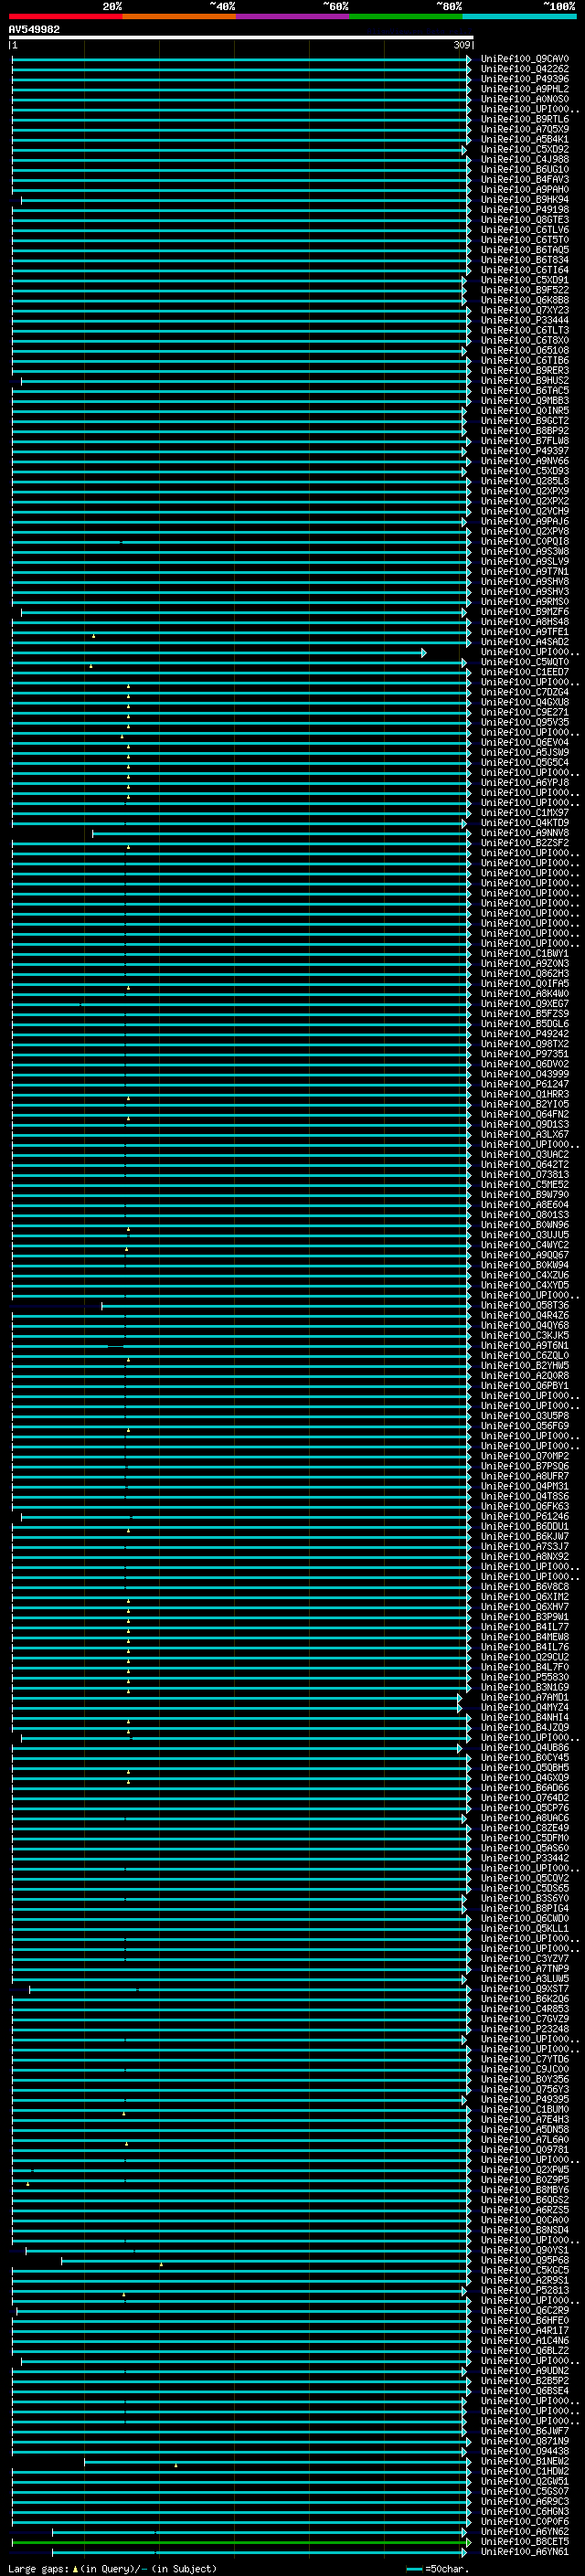Screen dimensions: 585x2576
Task: Click the red ~20% identity scale segment
Action: [66, 16]
